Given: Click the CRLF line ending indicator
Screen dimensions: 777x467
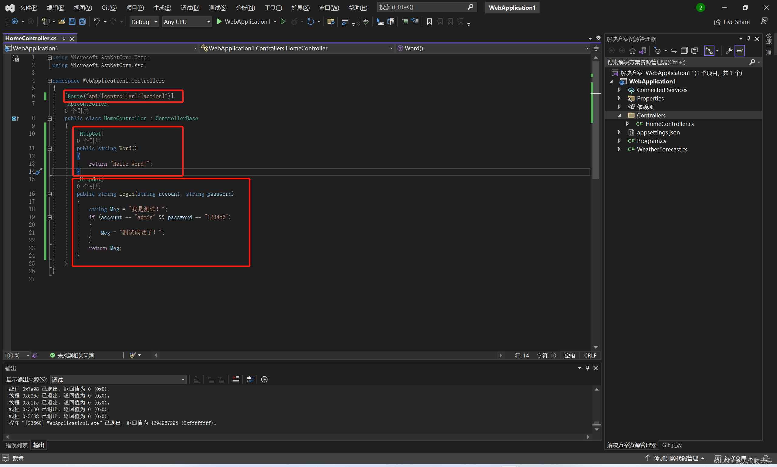Looking at the screenshot, I should click(590, 355).
